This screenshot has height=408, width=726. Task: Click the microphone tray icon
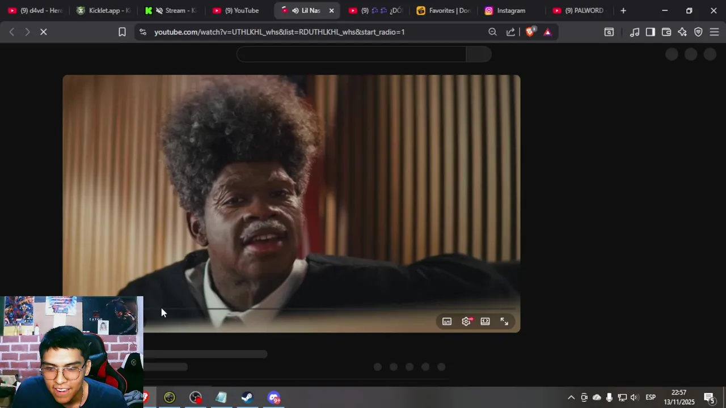point(609,397)
